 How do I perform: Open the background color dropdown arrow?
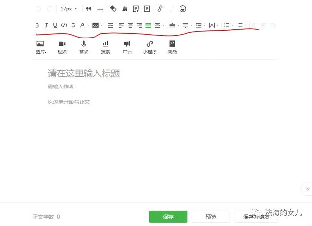coord(101,25)
